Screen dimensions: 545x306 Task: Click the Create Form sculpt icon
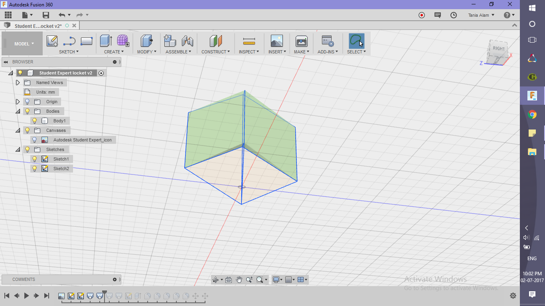123,41
